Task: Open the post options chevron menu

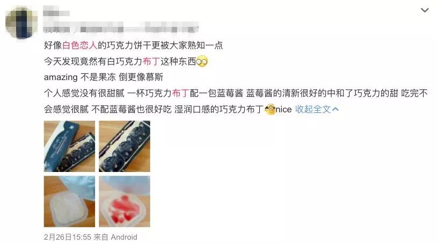Action: [x=425, y=10]
